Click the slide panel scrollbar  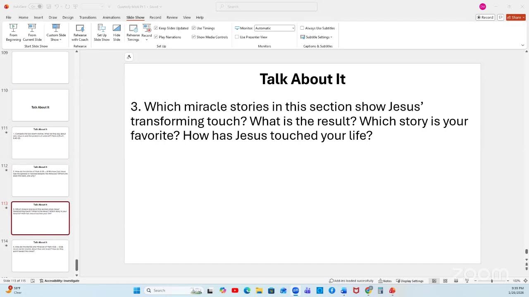point(76,265)
